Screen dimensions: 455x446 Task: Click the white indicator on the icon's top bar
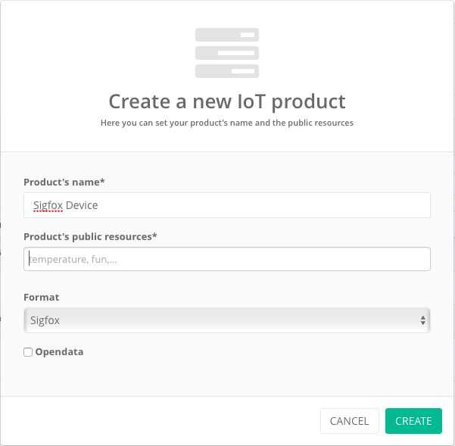click(247, 35)
